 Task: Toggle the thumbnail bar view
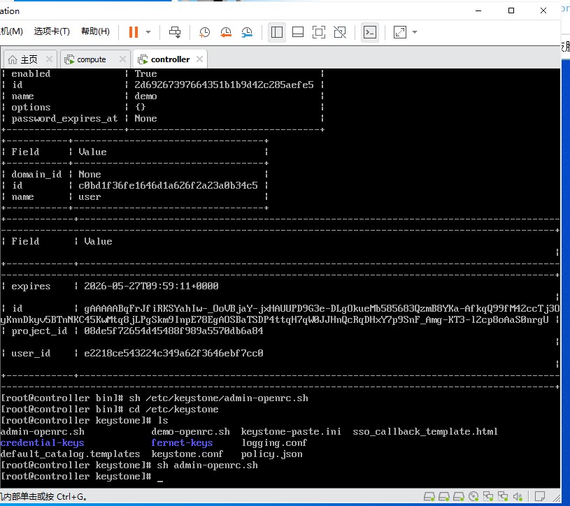click(298, 32)
